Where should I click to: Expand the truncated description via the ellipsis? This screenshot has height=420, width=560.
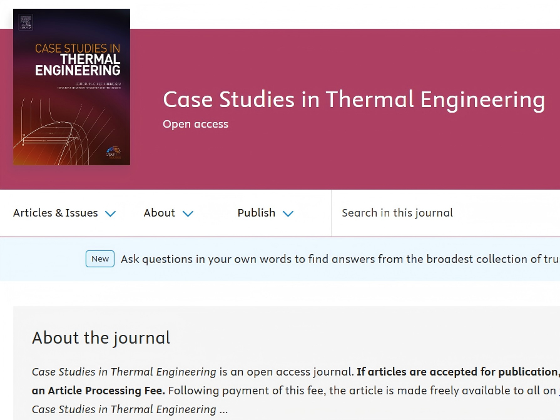[x=223, y=409]
